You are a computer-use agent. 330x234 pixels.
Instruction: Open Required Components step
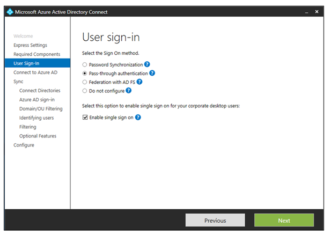pyautogui.click(x=37, y=54)
